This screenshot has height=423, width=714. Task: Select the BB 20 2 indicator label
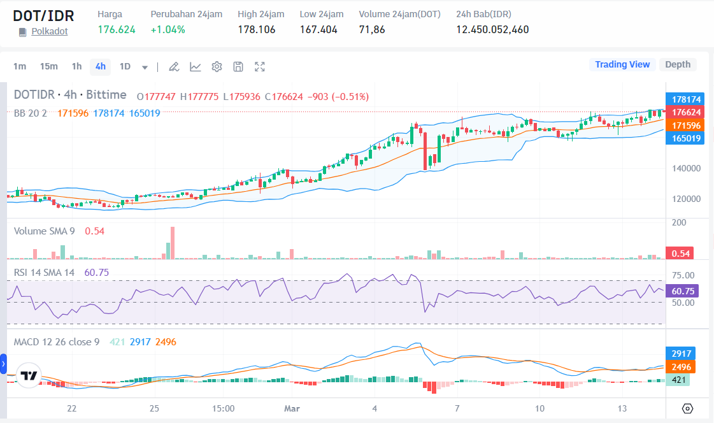31,113
